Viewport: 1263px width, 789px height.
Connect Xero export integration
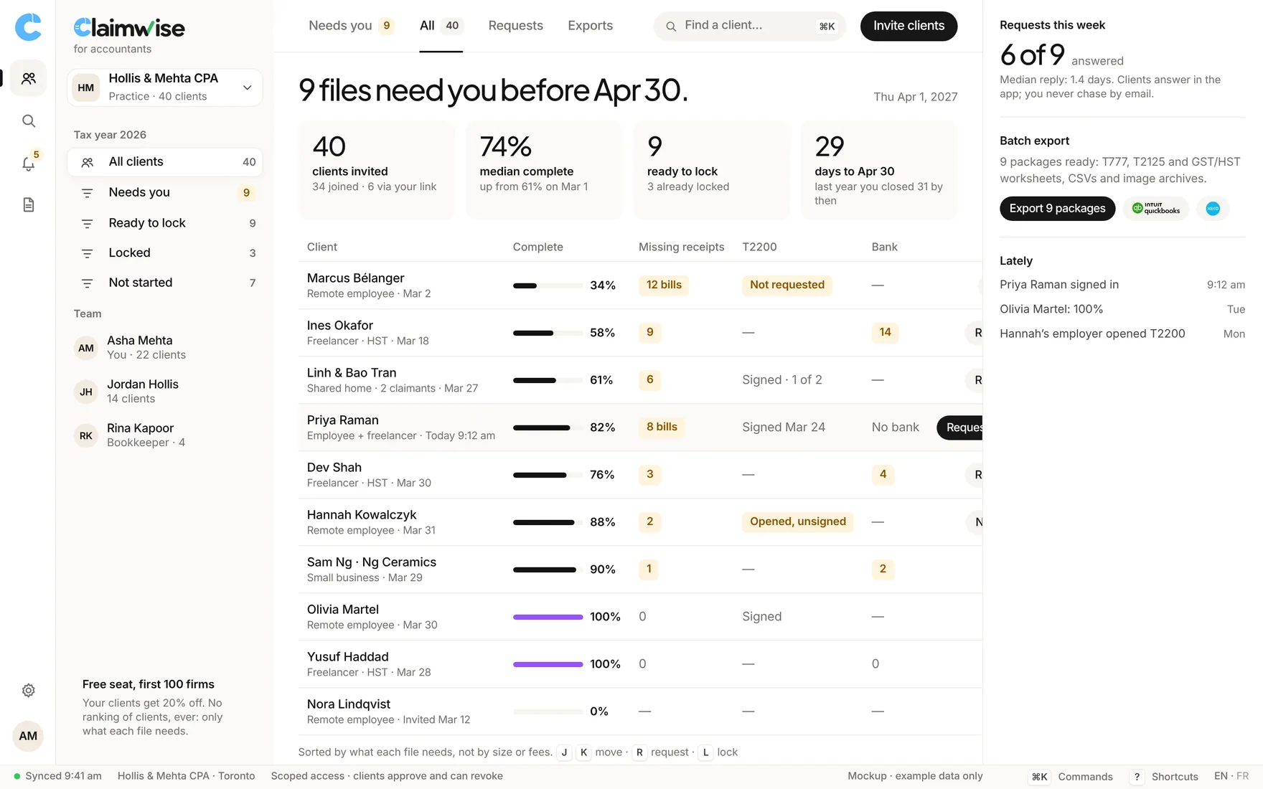(1213, 209)
